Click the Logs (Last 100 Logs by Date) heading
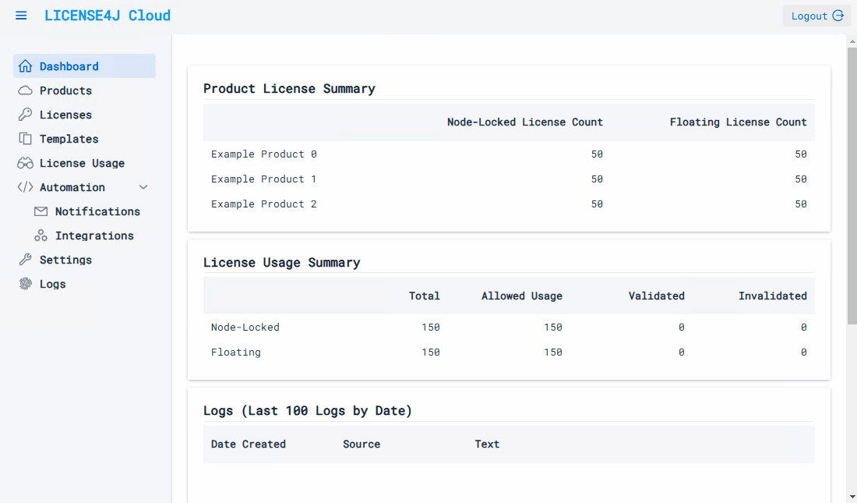The image size is (857, 503). pyautogui.click(x=307, y=410)
